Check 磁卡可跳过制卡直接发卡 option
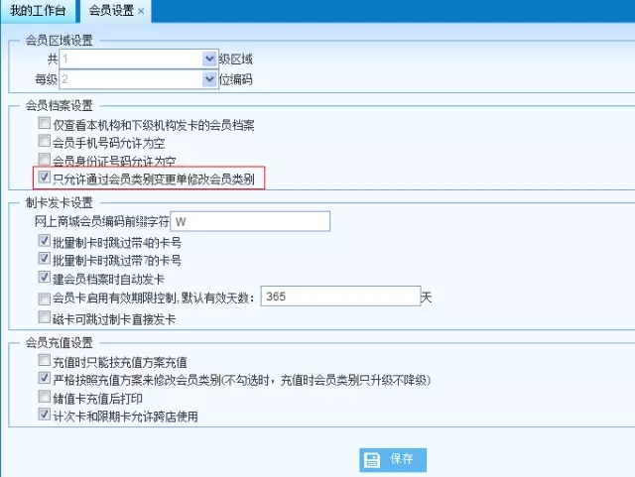 tap(44, 317)
